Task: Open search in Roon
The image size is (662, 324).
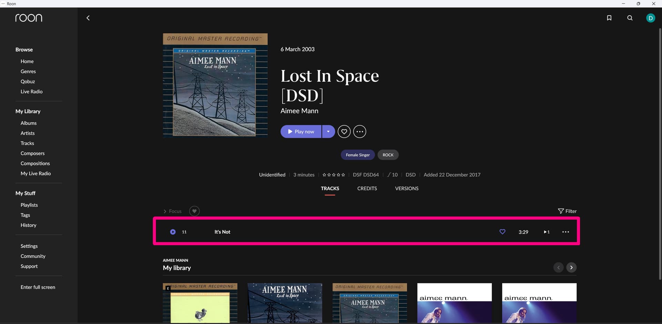Action: point(630,18)
